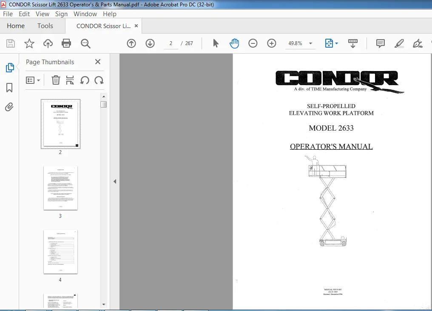The image size is (432, 311).
Task: Open the Bookmarks sidebar panel
Action: [9, 88]
